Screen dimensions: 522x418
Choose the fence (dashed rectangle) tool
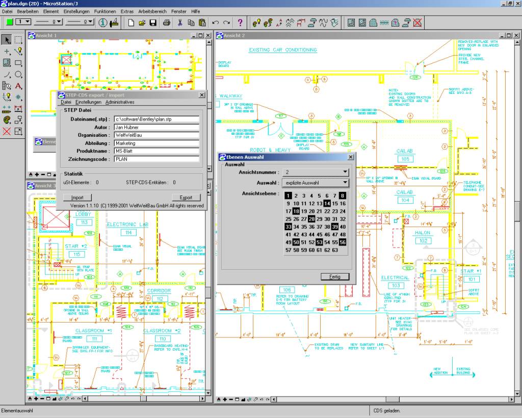tap(18, 40)
